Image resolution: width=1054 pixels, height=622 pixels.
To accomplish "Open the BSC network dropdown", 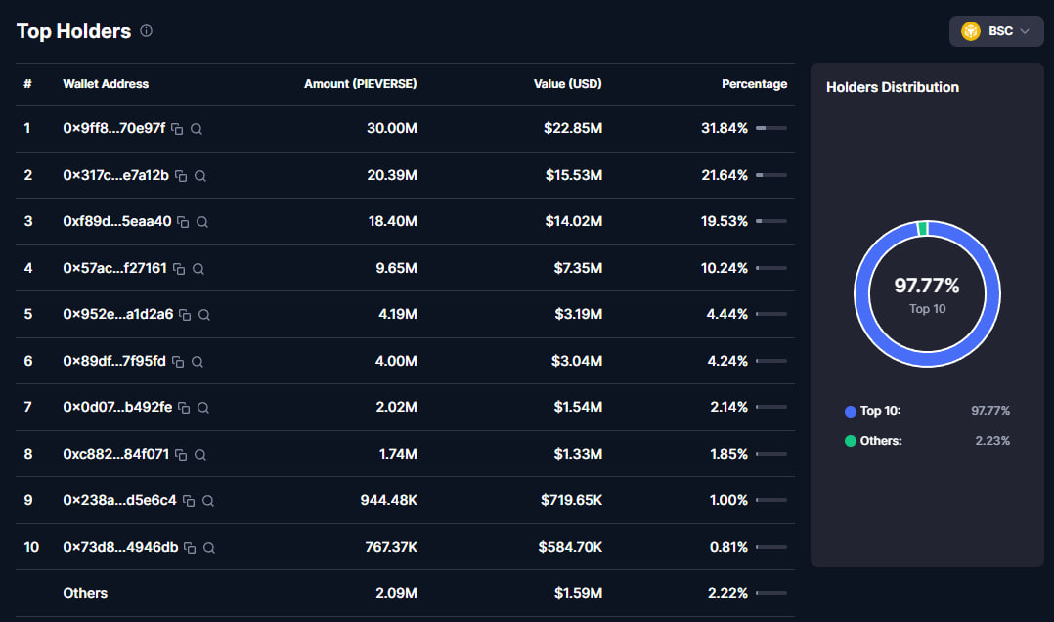I will pos(995,31).
